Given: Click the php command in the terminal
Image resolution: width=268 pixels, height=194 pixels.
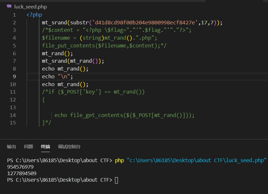Looking at the screenshot, I should coord(120,161).
